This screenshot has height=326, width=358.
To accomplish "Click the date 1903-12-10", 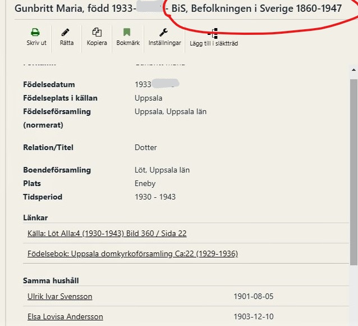I will tap(253, 316).
